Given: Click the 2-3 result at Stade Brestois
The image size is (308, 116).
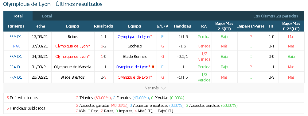Looking at the screenshot, I should (x=103, y=77).
